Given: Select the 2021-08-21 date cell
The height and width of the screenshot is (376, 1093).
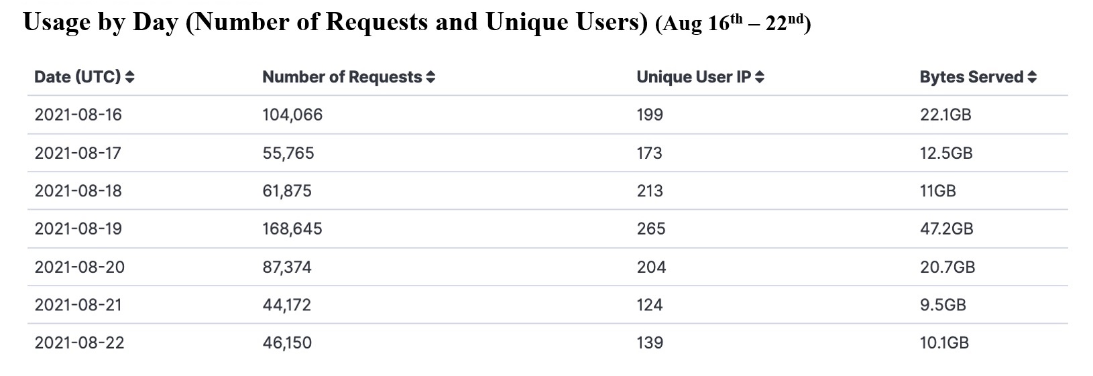Looking at the screenshot, I should [x=78, y=305].
